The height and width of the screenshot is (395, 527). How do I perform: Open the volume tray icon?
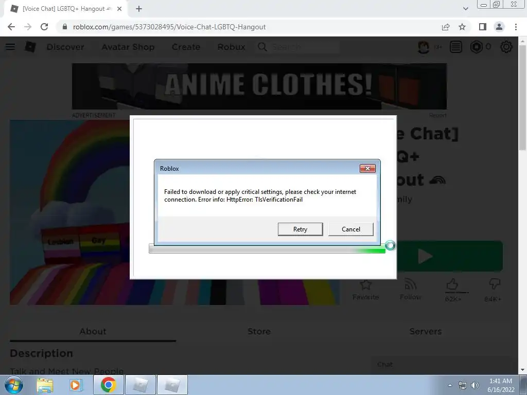click(x=475, y=385)
